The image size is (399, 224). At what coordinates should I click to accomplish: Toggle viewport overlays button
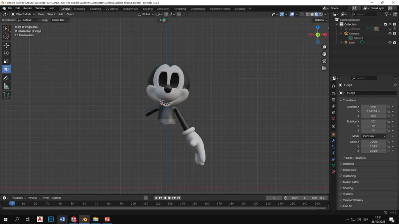point(292,15)
